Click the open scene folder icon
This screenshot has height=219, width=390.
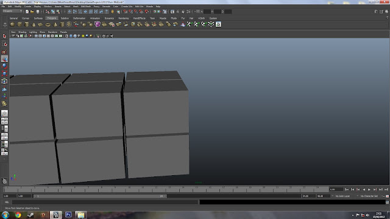(x=32, y=12)
